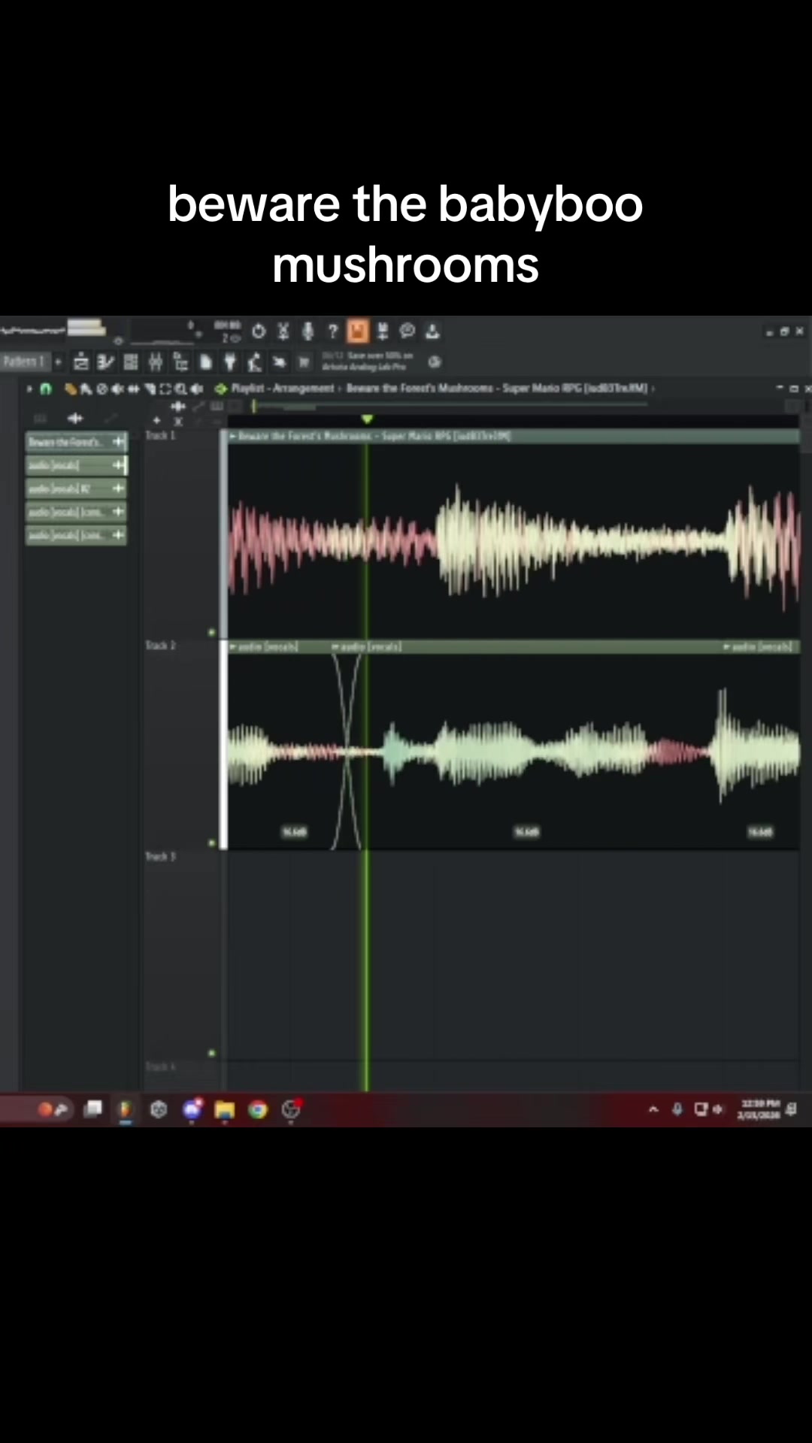Select the zoom magnifier tool
Image resolution: width=812 pixels, height=1443 pixels.
(181, 389)
